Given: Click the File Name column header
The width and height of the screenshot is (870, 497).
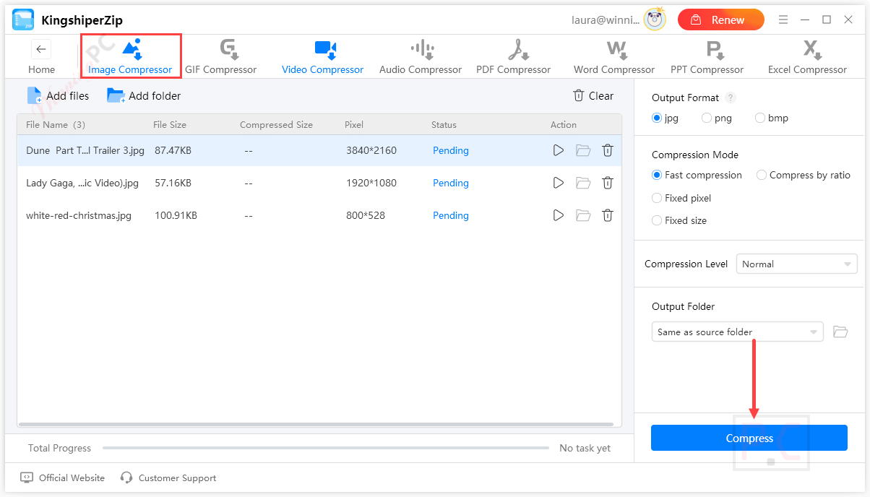Looking at the screenshot, I should 56,124.
